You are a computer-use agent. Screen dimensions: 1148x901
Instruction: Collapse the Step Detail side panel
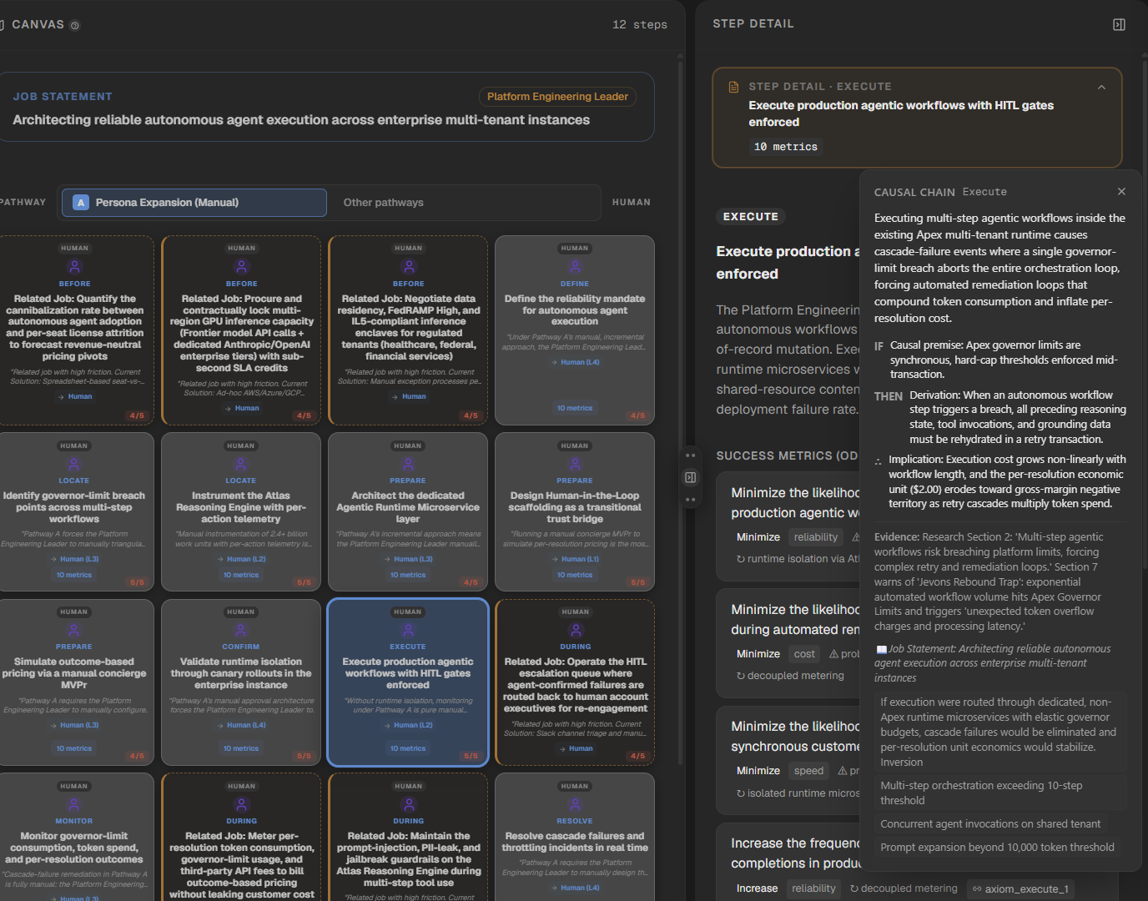click(x=1119, y=25)
